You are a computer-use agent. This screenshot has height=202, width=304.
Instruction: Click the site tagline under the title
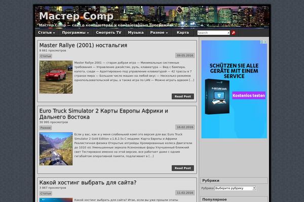coord(106,25)
